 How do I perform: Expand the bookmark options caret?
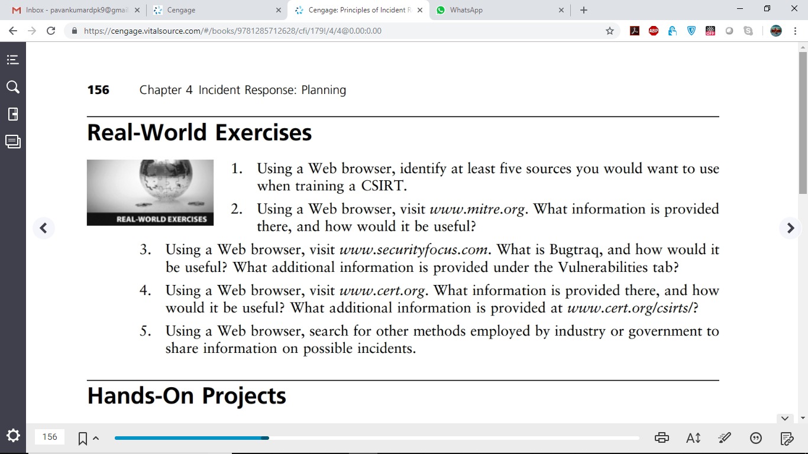point(96,438)
